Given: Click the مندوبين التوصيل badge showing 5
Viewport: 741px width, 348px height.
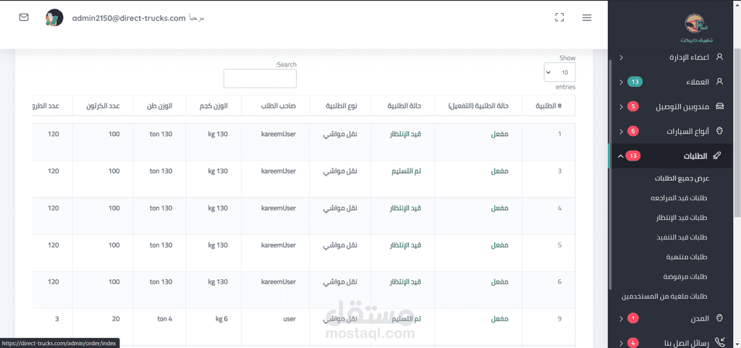Looking at the screenshot, I should [x=632, y=106].
